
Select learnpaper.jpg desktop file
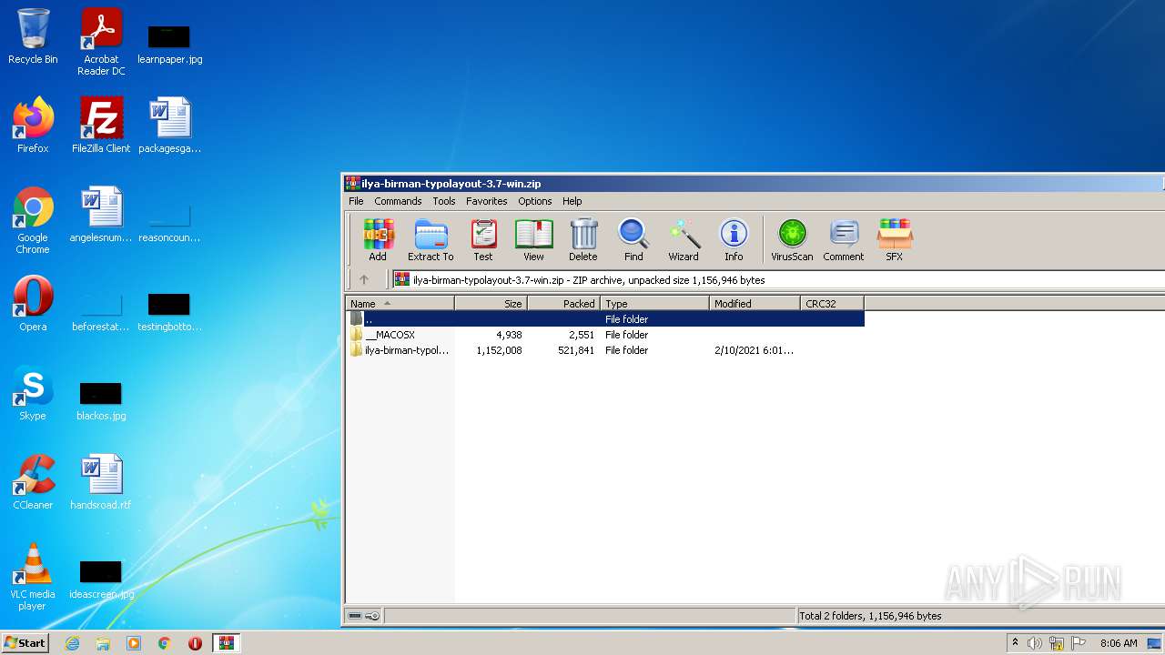coord(169,44)
